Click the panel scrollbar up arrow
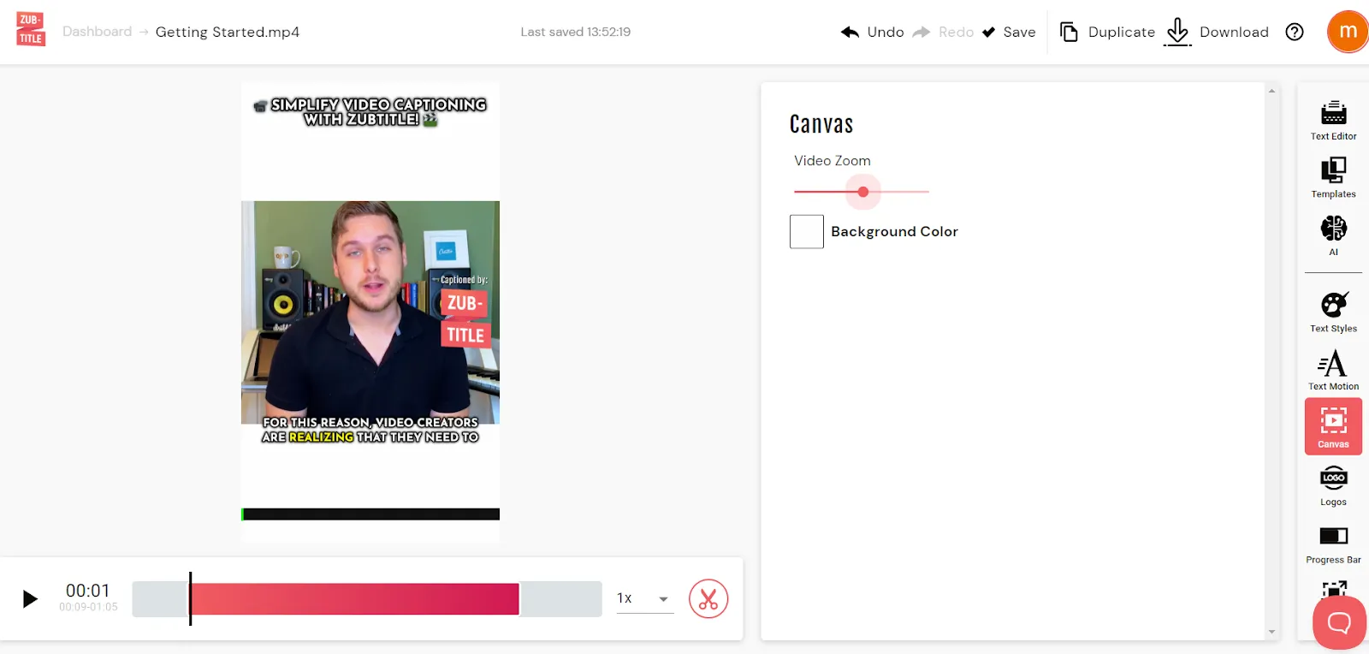 click(x=1271, y=91)
